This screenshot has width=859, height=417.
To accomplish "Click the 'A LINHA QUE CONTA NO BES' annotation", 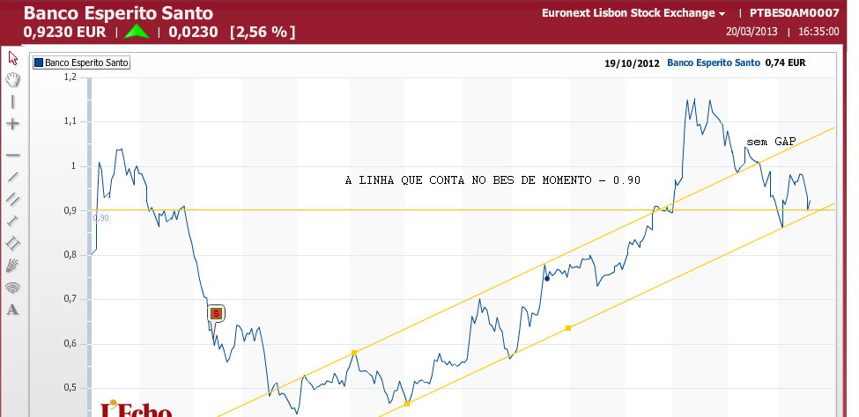I will [492, 180].
